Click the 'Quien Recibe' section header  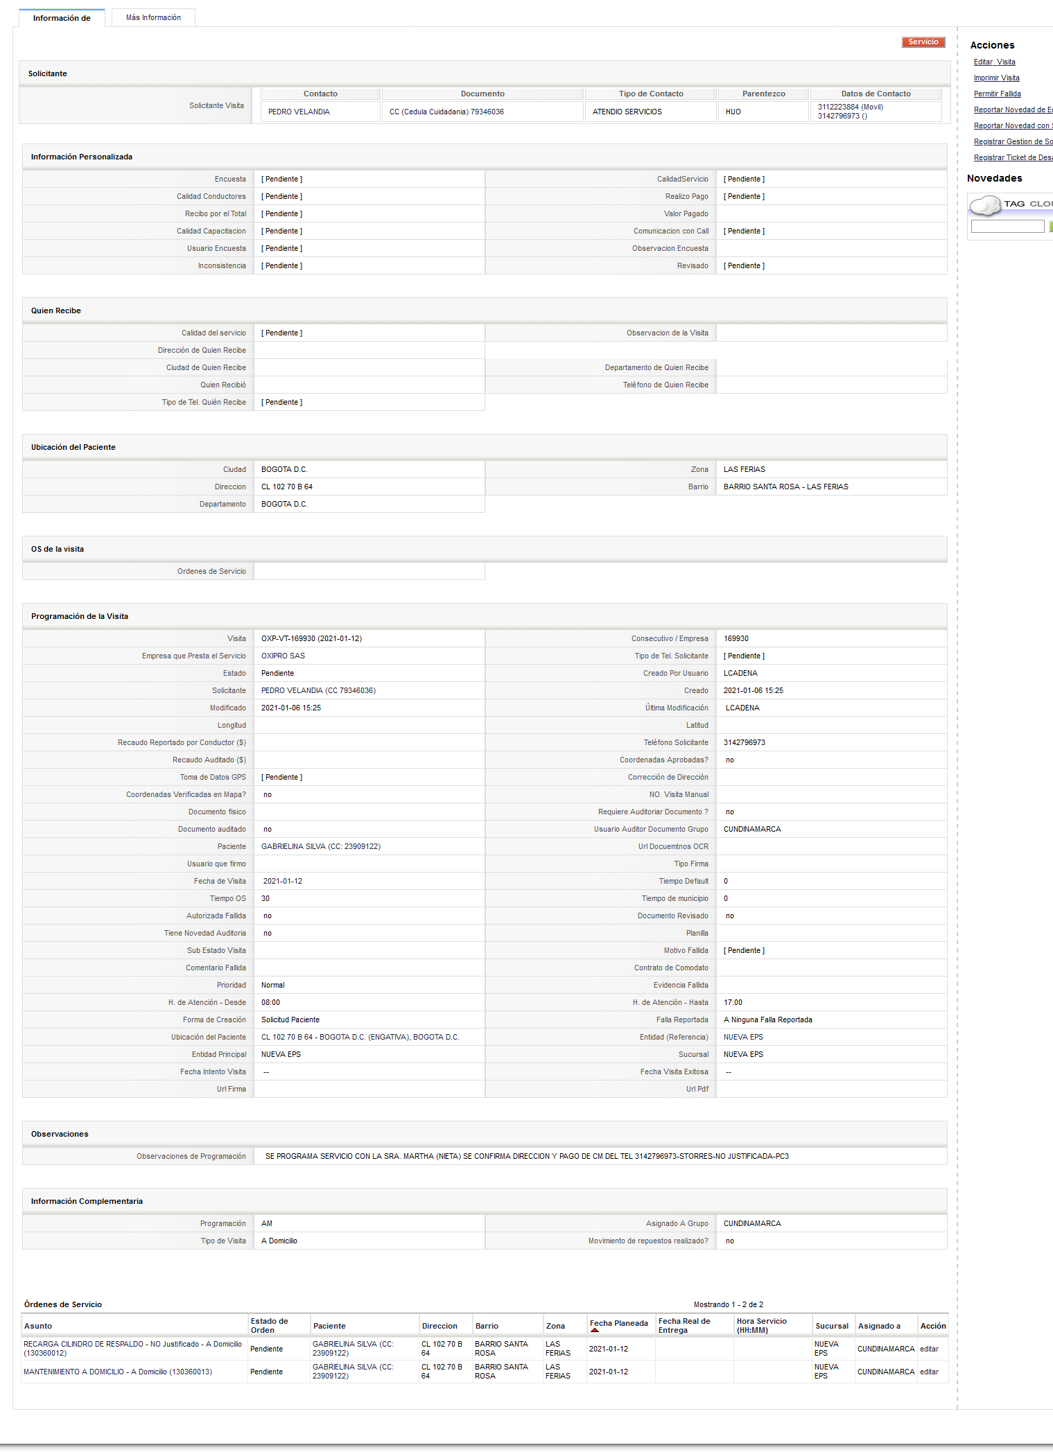pyautogui.click(x=485, y=310)
